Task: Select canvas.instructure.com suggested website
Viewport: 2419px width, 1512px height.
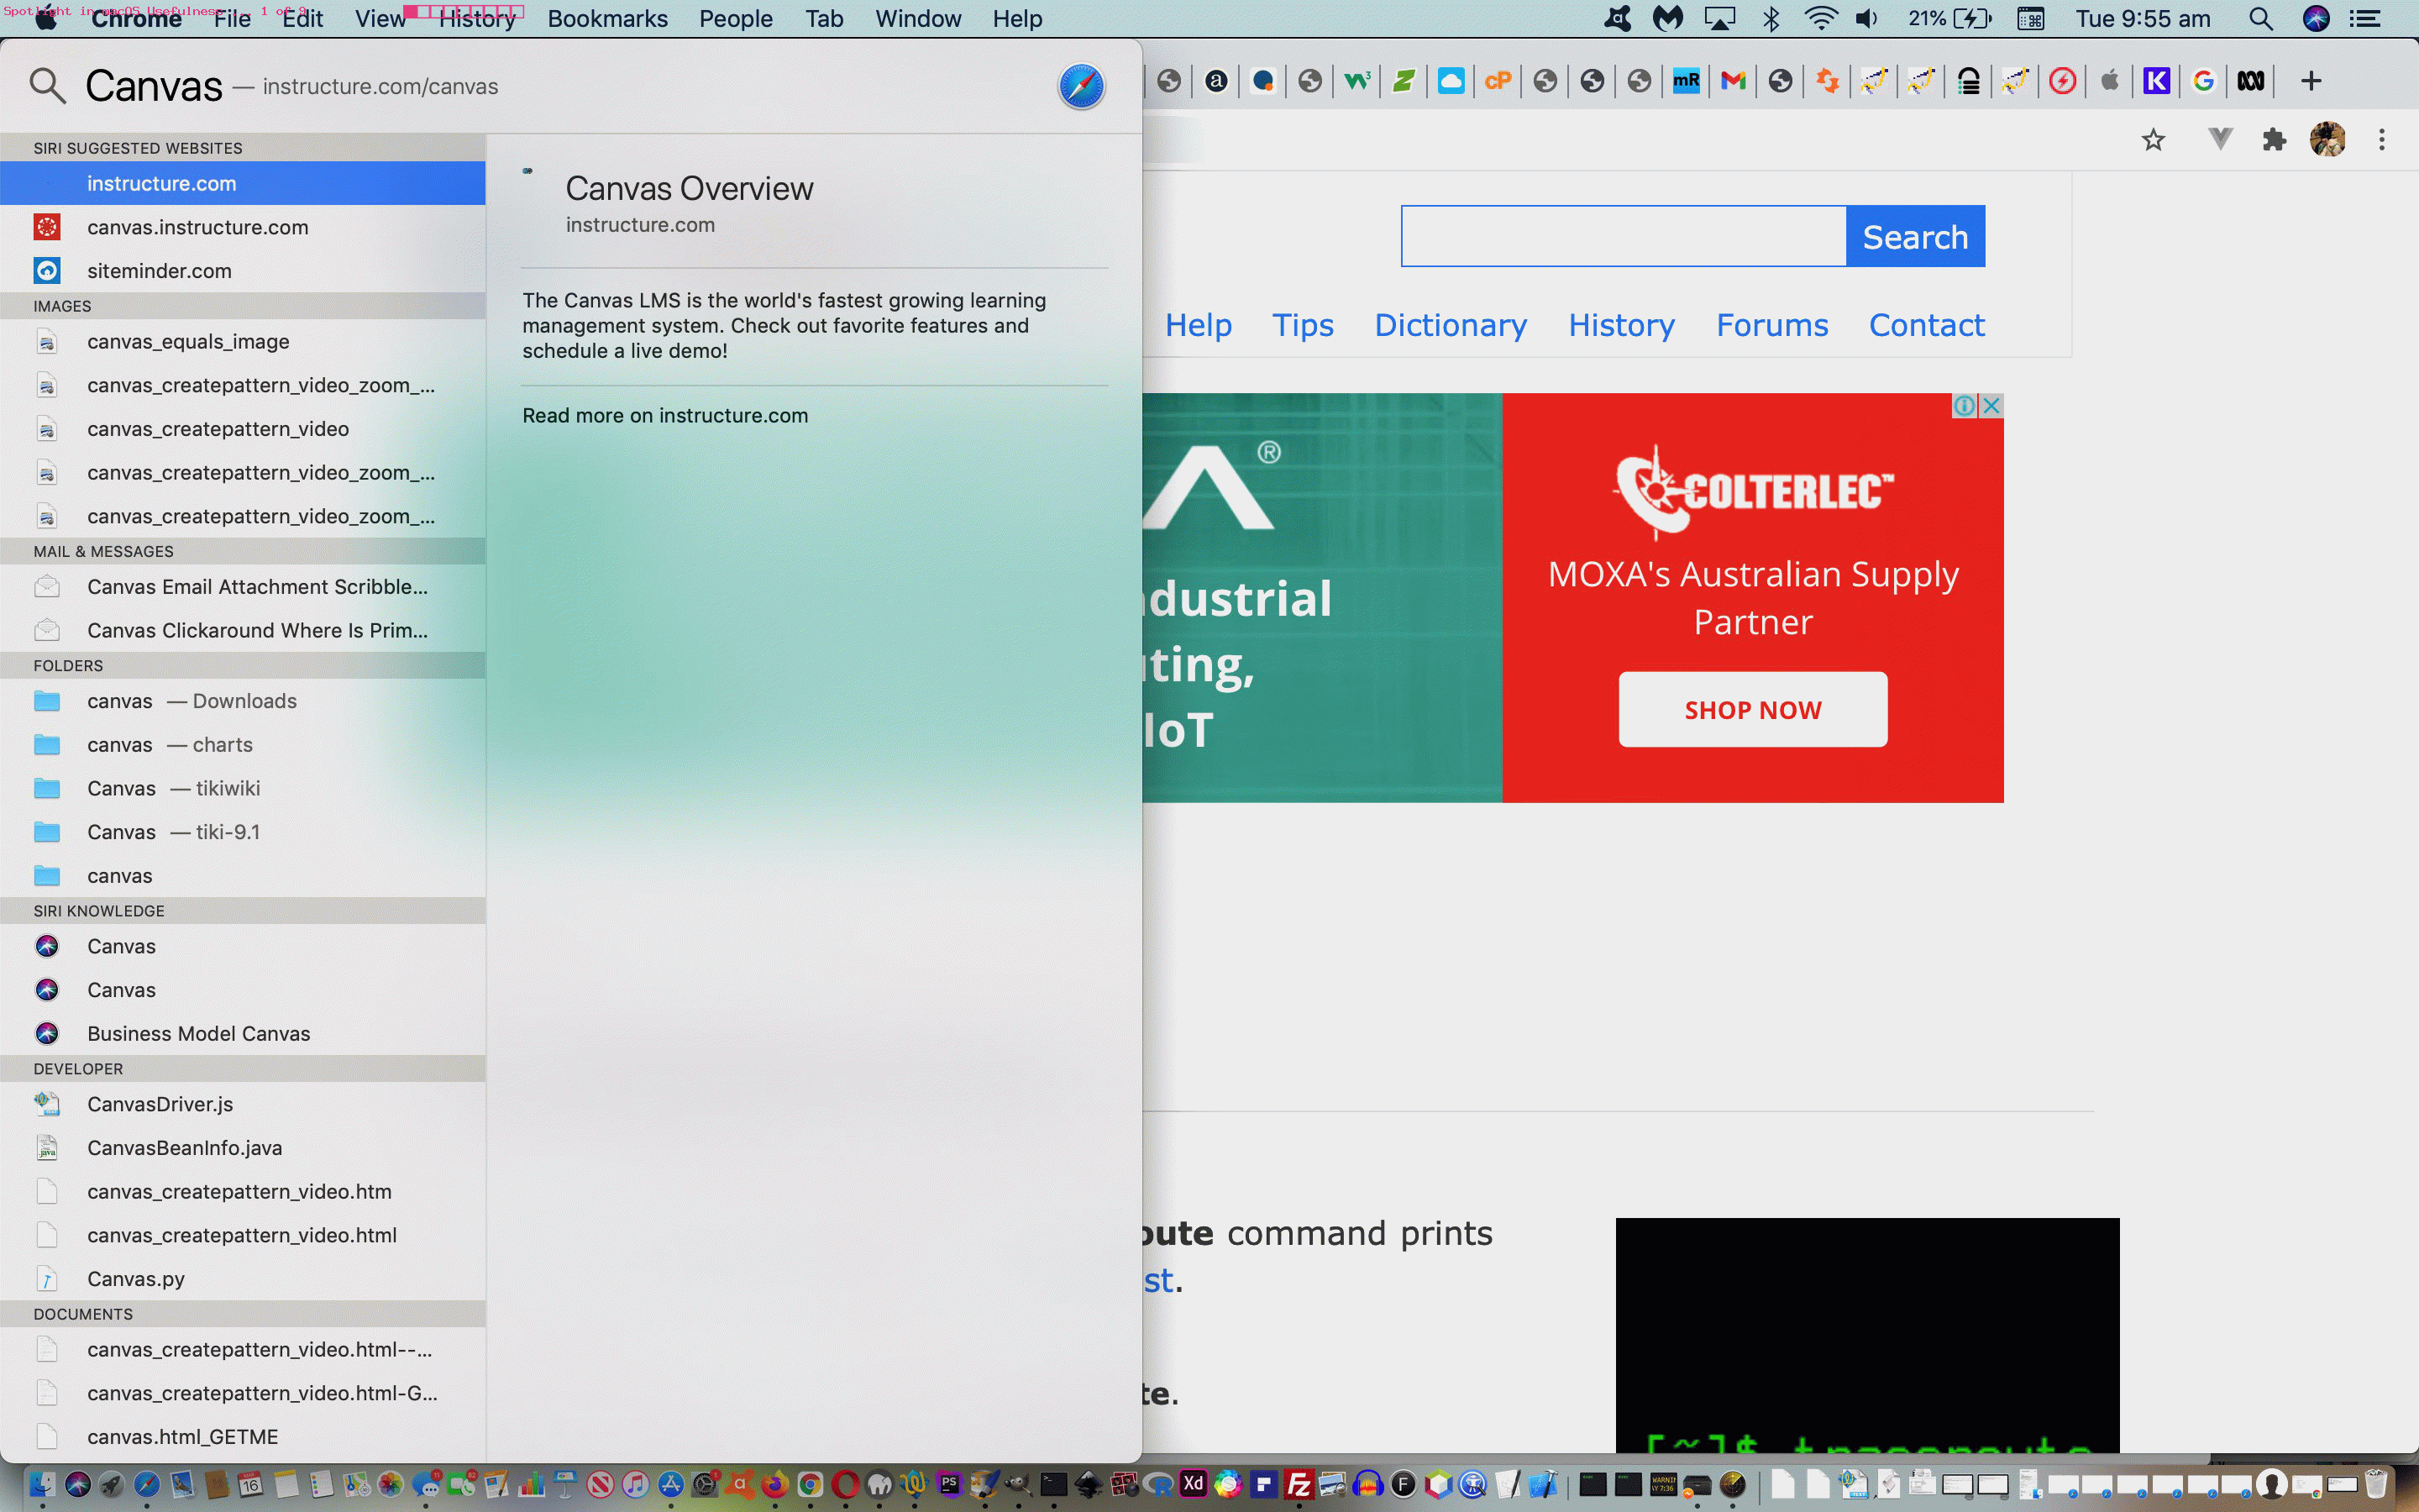Action: pos(197,227)
